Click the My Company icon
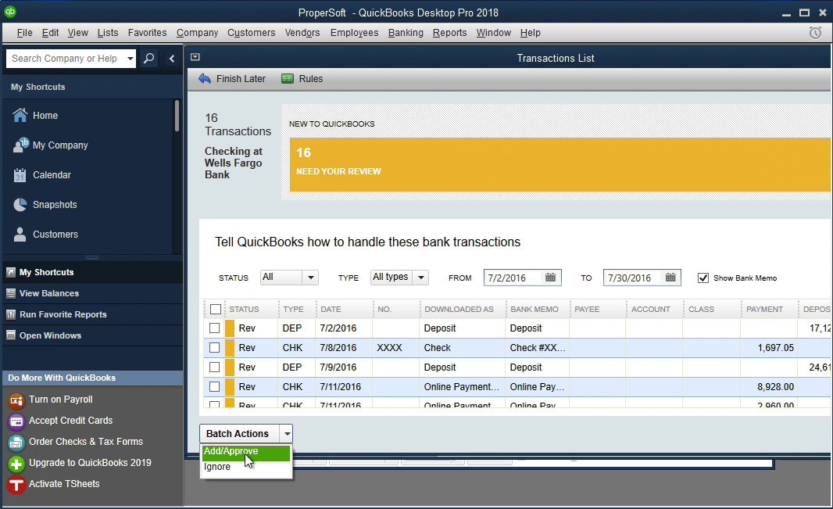The image size is (833, 509). point(21,145)
